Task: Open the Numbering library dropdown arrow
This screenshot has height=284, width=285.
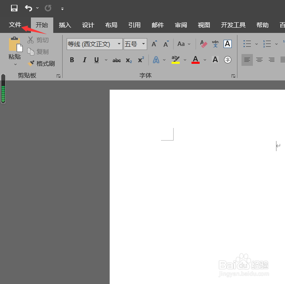Action: tap(276, 44)
